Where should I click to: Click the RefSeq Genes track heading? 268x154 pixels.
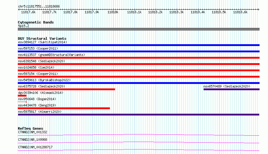pos(30,128)
